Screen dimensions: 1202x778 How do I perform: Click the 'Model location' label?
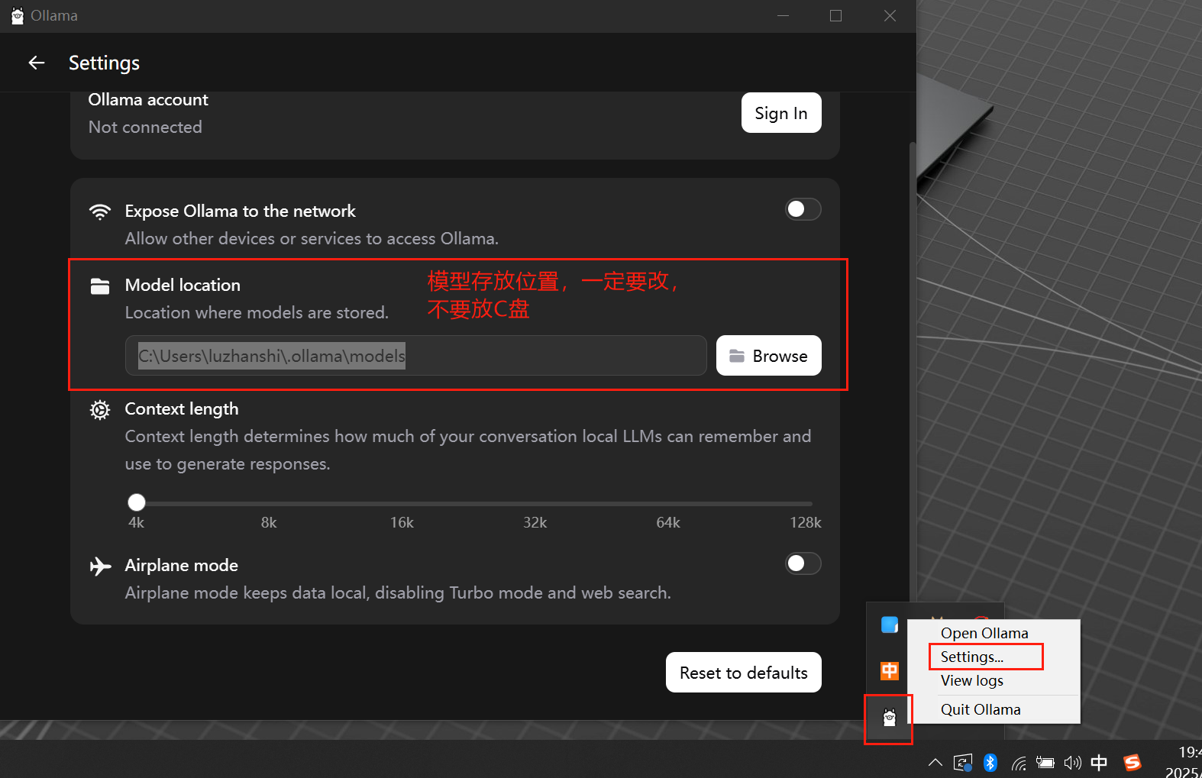(x=183, y=286)
